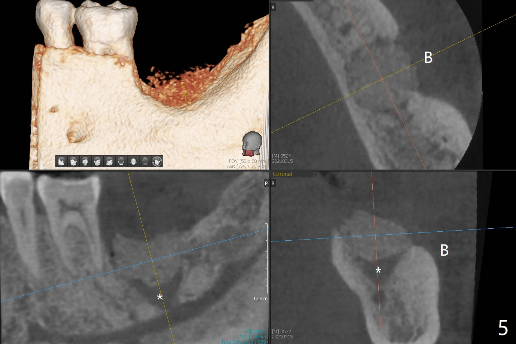The image size is (516, 344).
Task: Click the B label in the top-right axial pane
Action: tap(428, 58)
